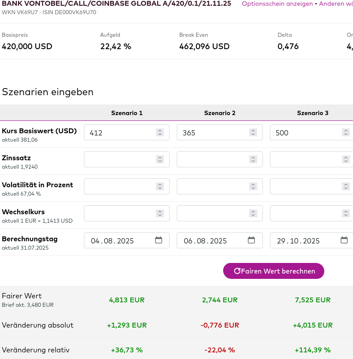Open calendar icon in Szenario 3 date field
Screen dimensions: 353x359
(344, 240)
